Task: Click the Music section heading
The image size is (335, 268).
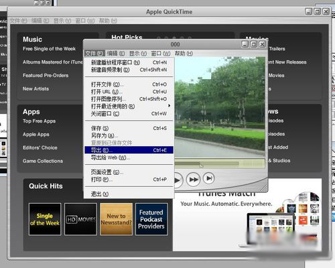Action: [32, 40]
